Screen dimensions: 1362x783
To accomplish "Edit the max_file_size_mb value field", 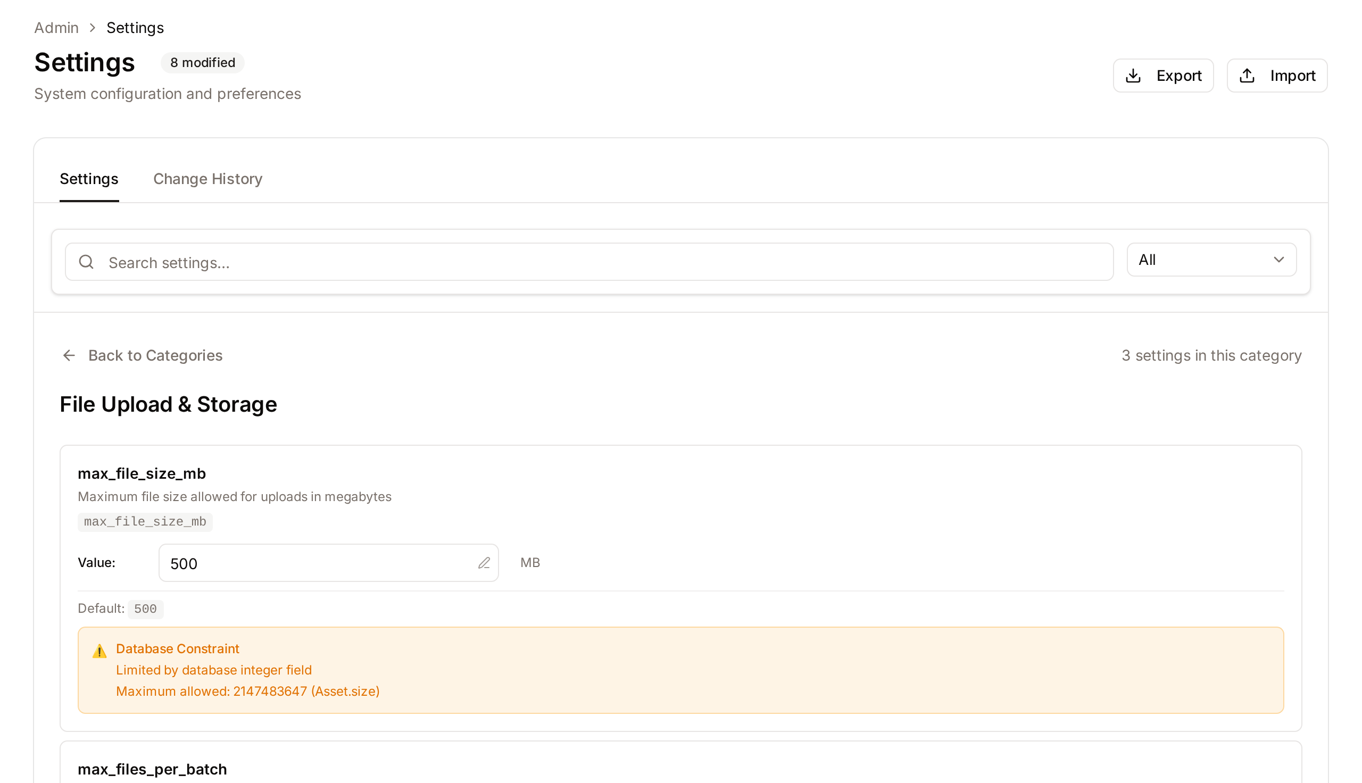I will 328,562.
